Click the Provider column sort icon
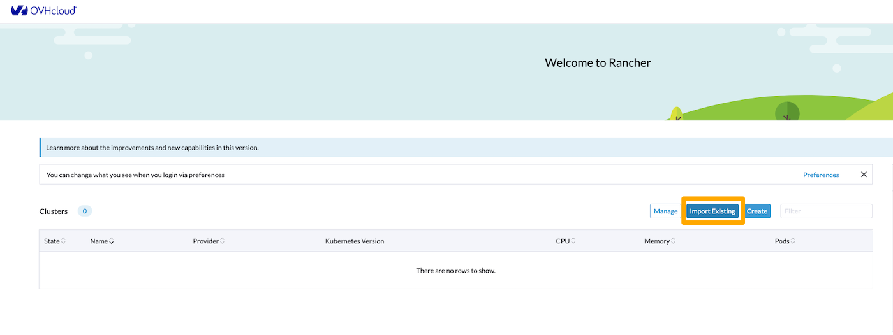This screenshot has height=335, width=893. [222, 241]
